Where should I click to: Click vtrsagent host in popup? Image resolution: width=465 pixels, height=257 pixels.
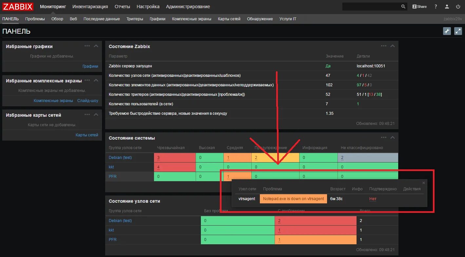tap(247, 199)
